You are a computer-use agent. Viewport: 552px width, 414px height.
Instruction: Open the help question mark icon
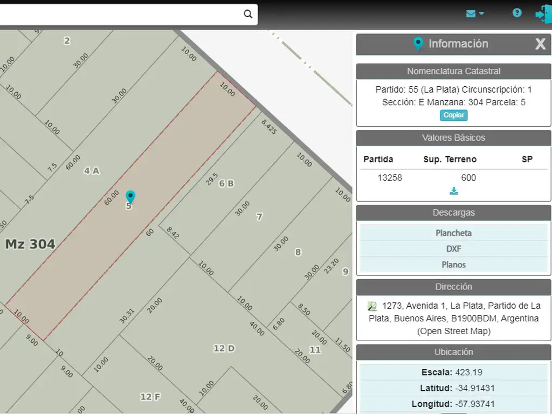click(x=517, y=13)
